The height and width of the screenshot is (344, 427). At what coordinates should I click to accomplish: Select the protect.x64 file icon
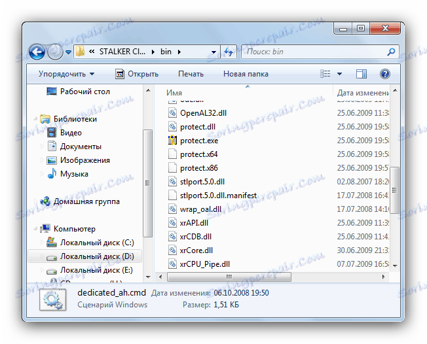[x=172, y=154]
